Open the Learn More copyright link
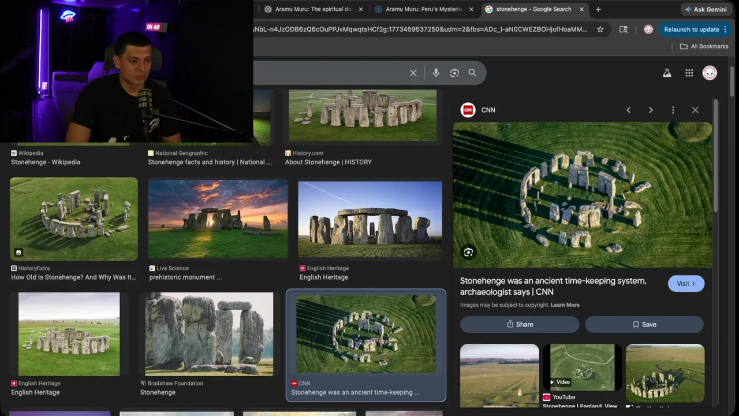 pos(565,305)
